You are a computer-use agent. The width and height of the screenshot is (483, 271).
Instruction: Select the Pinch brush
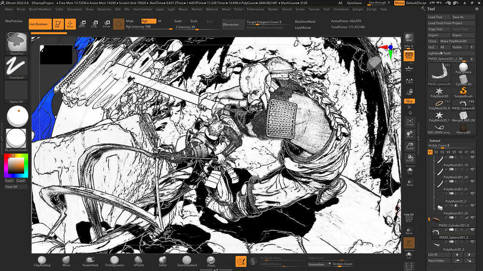(x=211, y=261)
